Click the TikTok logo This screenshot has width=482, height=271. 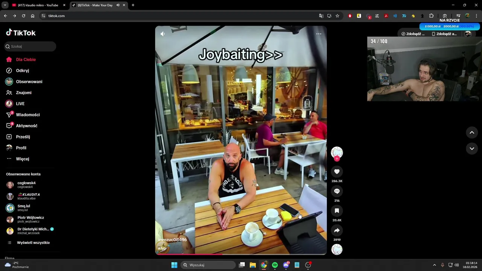tap(21, 33)
